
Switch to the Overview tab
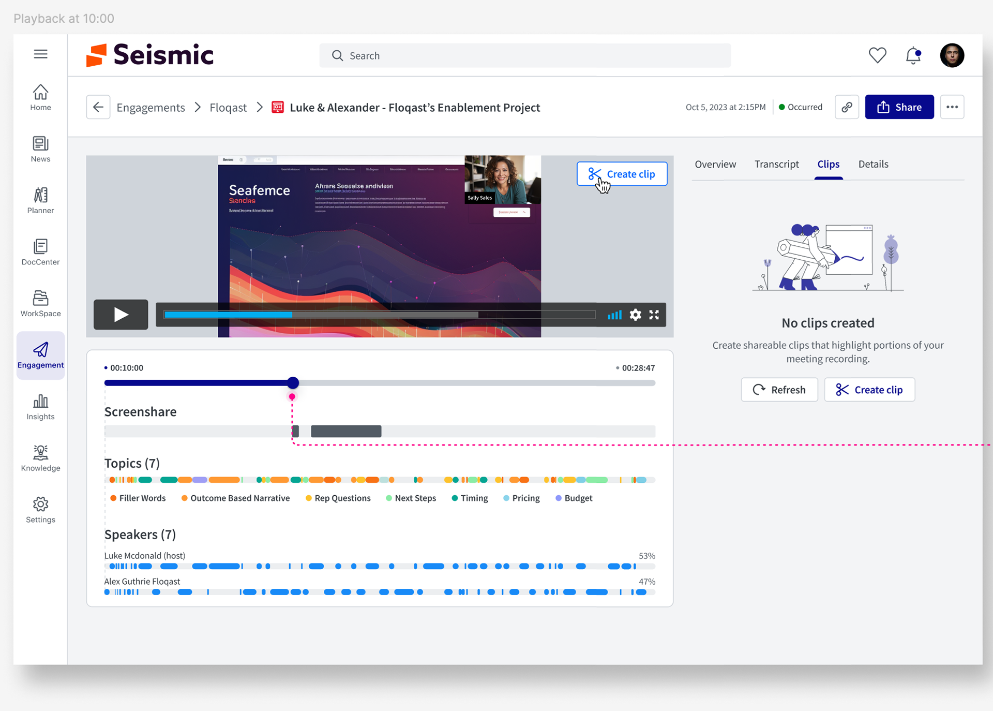pyautogui.click(x=715, y=164)
